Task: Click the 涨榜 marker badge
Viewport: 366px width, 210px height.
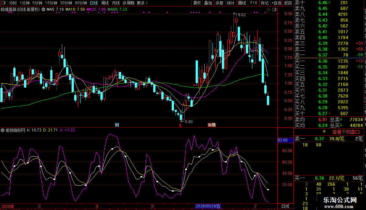Action: 212,125
